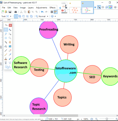
Task: Select the Rectangle Select tool in the Tools window
Action: 6,30
